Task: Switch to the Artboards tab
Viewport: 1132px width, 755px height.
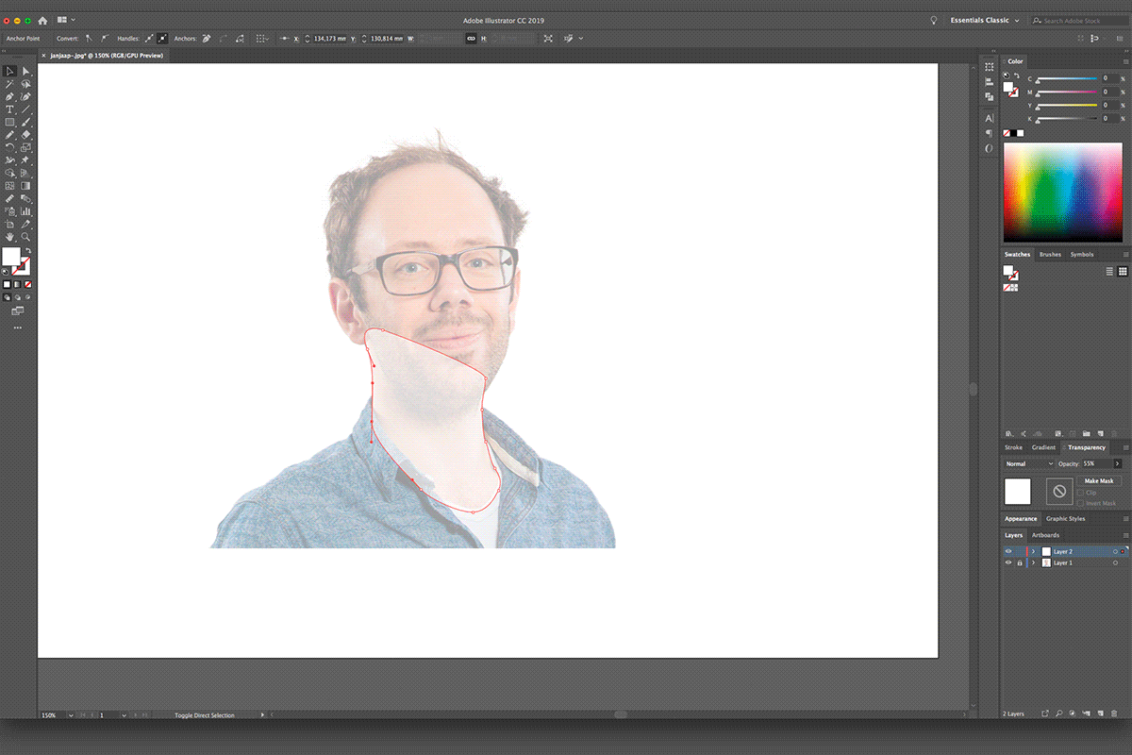Action: point(1045,535)
